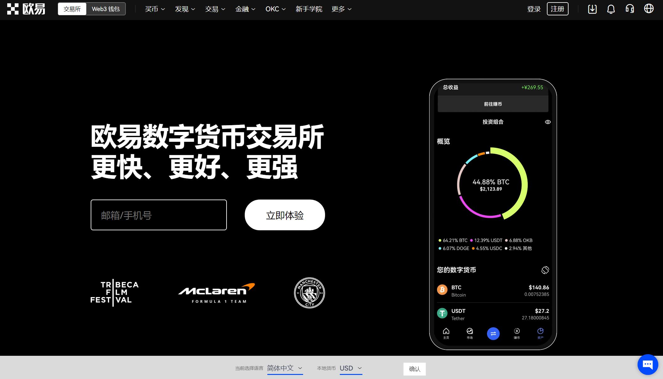Click email/phone number input field
This screenshot has height=379, width=663.
[158, 215]
